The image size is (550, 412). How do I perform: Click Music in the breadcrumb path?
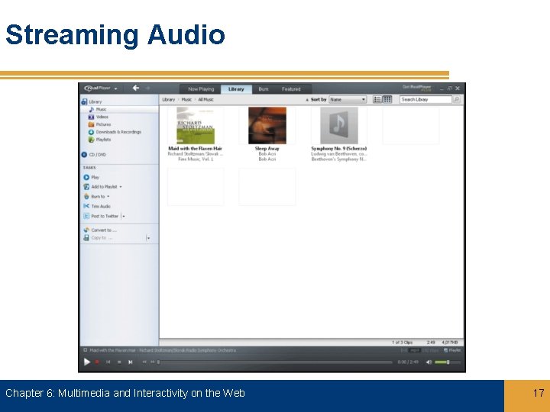coord(186,99)
